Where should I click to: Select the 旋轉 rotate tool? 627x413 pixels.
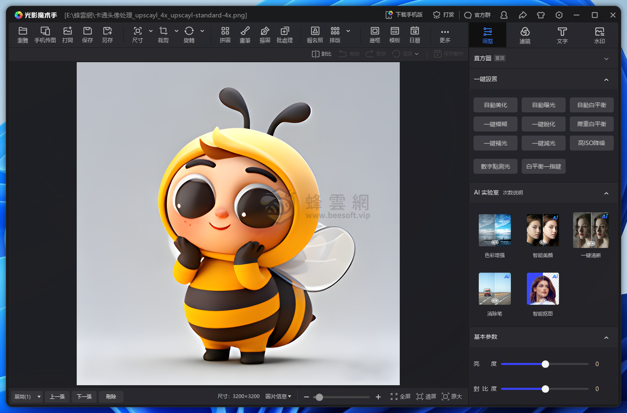189,35
